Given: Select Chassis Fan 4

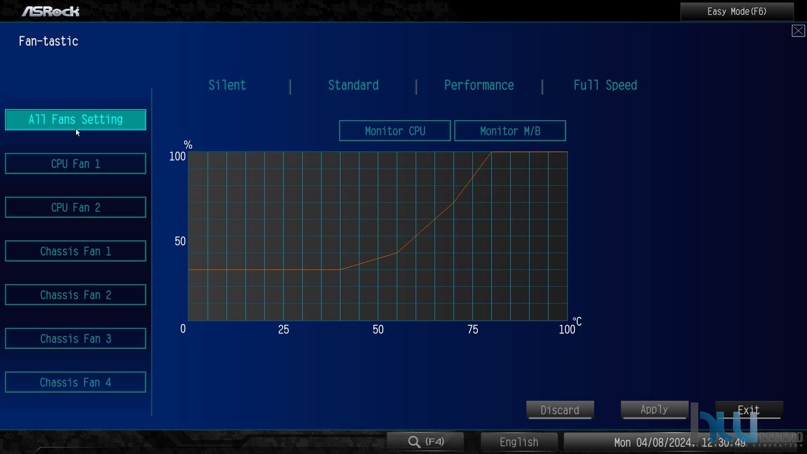Looking at the screenshot, I should (76, 382).
